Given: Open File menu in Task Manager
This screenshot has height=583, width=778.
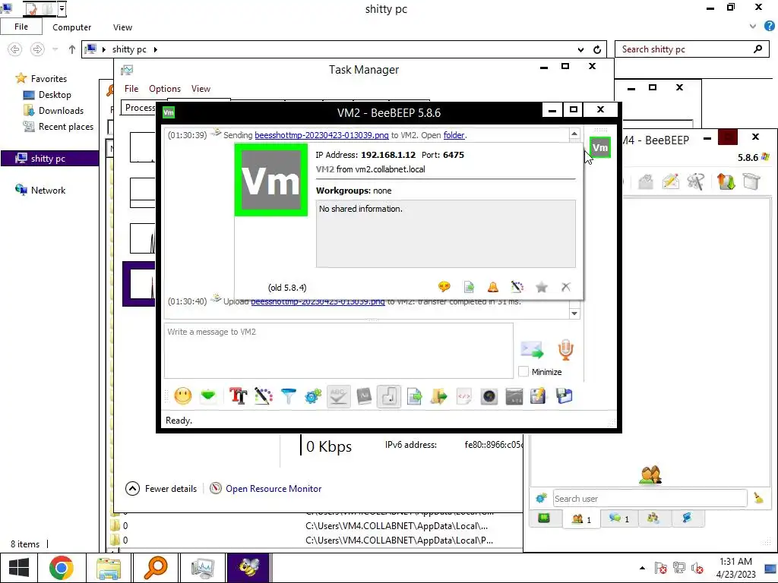Looking at the screenshot, I should point(131,88).
